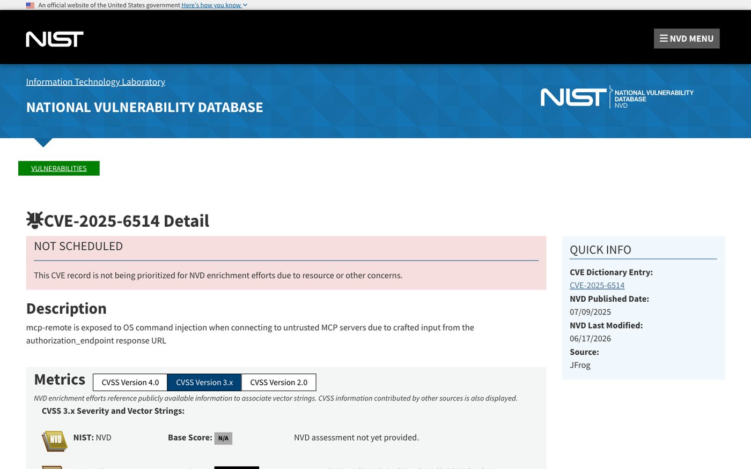This screenshot has width=751, height=469.
Task: Click the NATIONAL VULNERABILITY DATABASE heading
Action: (145, 107)
